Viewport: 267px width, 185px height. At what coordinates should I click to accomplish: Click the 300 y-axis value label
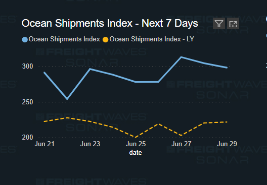point(27,67)
